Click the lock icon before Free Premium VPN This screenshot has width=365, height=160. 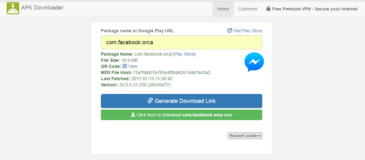268,9
